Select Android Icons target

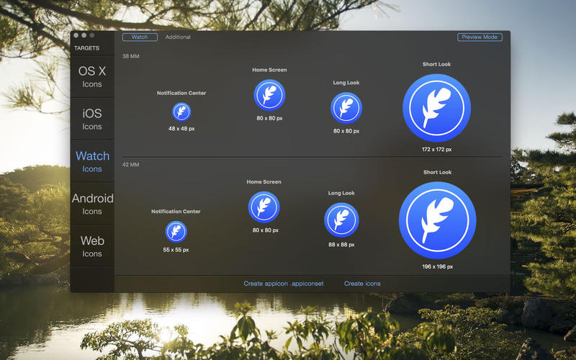(92, 204)
